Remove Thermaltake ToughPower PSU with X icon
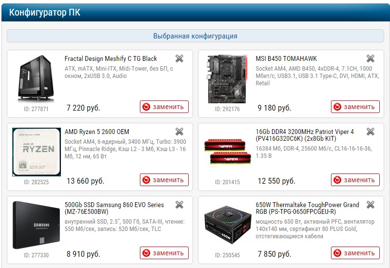Screen dimensions: 390x268 click(x=370, y=205)
